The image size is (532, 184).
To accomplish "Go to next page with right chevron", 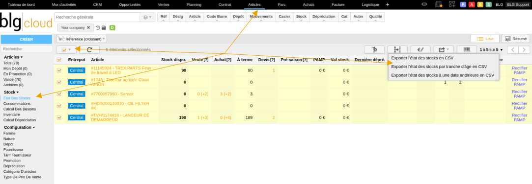I will pos(524,50).
